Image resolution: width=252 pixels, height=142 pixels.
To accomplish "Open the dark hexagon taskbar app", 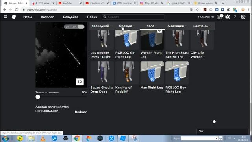I will 100,138.
